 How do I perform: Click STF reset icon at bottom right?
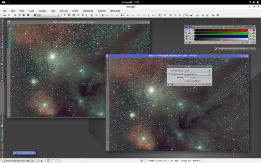253,43
